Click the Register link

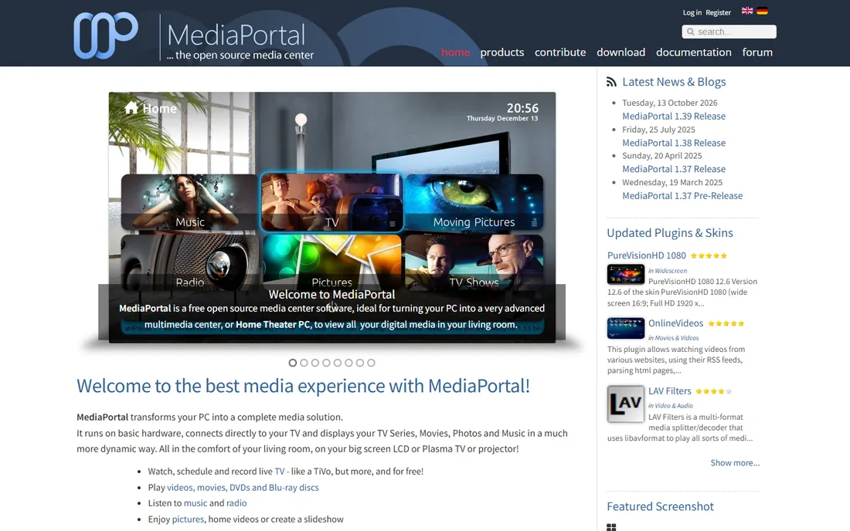click(719, 12)
